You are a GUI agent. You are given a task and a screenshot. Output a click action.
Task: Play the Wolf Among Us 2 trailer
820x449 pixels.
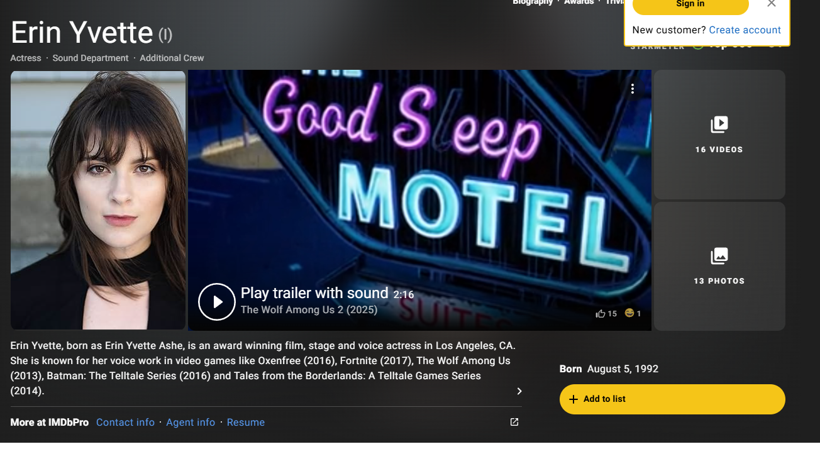217,302
